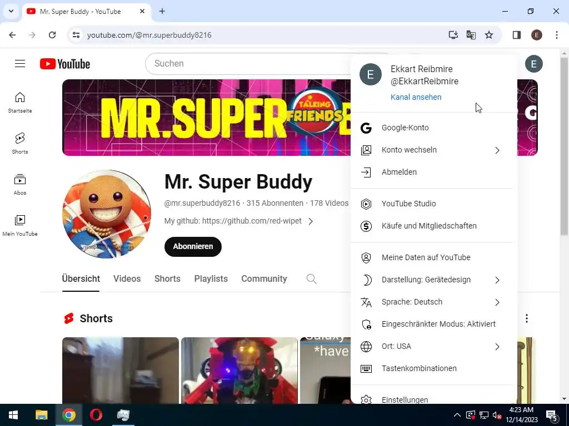
Task: Open Mr. Super Buddy channel avatar
Action: (107, 214)
